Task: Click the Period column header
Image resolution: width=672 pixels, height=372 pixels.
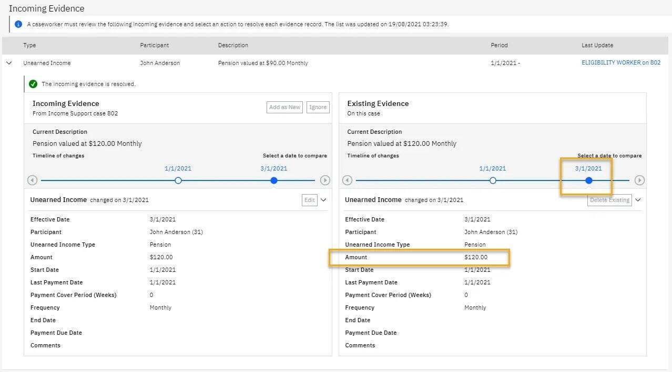Action: pyautogui.click(x=500, y=45)
